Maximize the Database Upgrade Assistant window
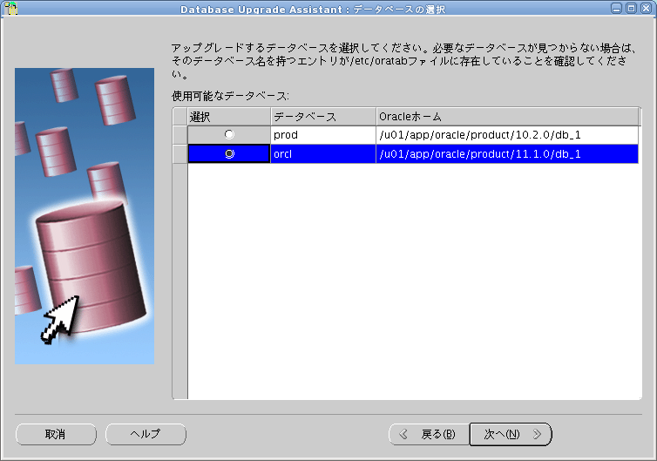 click(631, 8)
